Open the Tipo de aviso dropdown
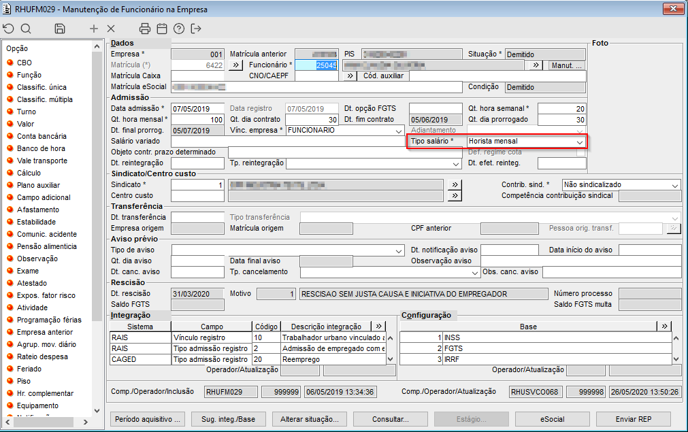688x432 pixels. 398,251
